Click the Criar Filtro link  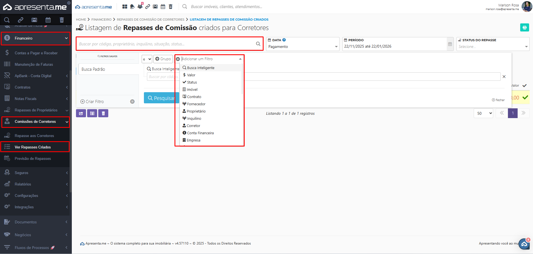(x=92, y=102)
